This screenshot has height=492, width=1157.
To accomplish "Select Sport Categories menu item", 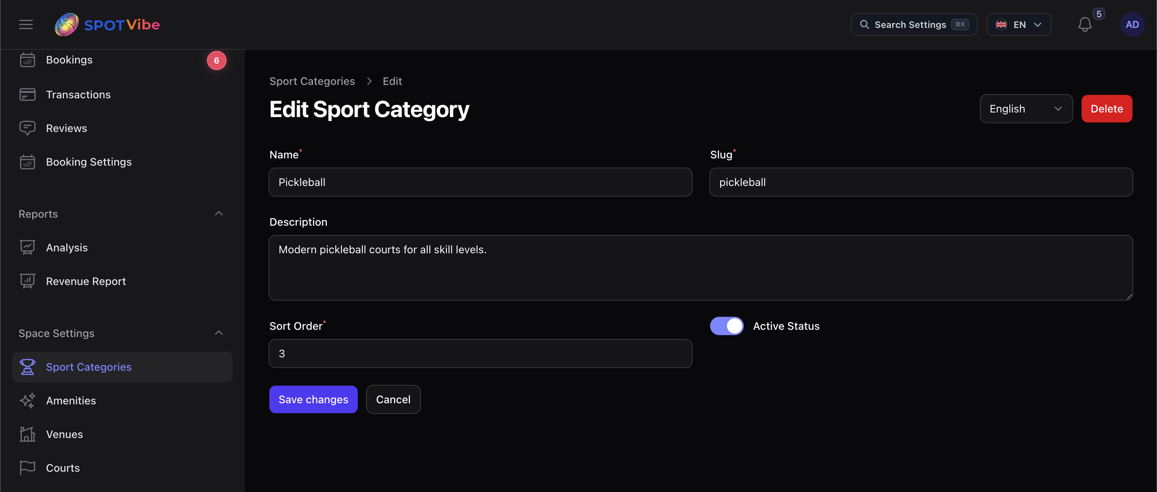I will [122, 367].
